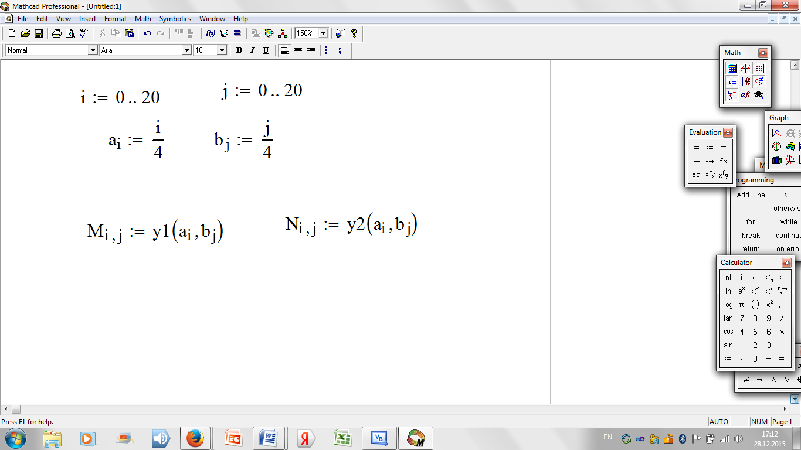Toggle italic text formatting
The width and height of the screenshot is (801, 450).
tap(252, 50)
